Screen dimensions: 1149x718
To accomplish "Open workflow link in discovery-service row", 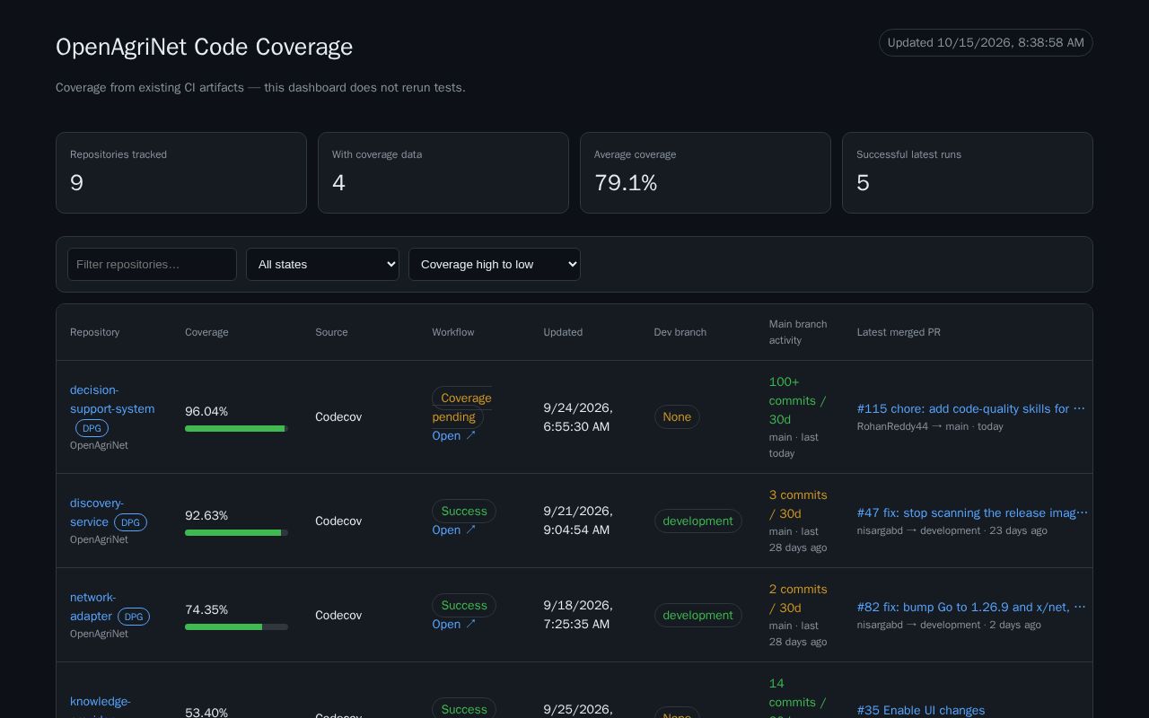I will 454,530.
